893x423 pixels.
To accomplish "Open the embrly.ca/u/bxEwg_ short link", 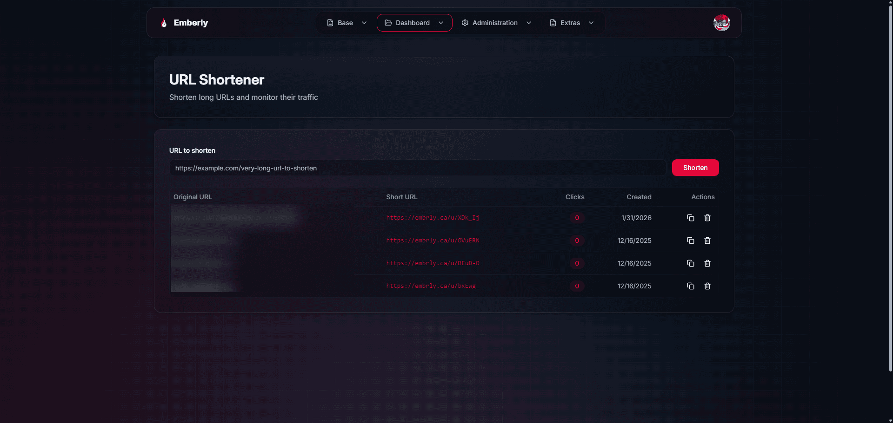I will pyautogui.click(x=433, y=286).
